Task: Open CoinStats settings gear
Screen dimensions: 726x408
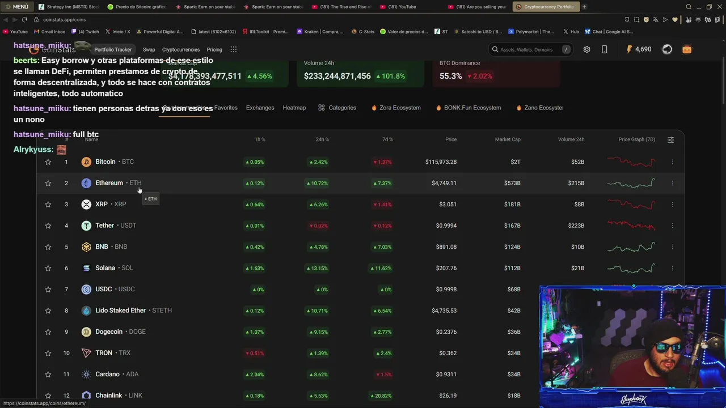Action: 586,49
